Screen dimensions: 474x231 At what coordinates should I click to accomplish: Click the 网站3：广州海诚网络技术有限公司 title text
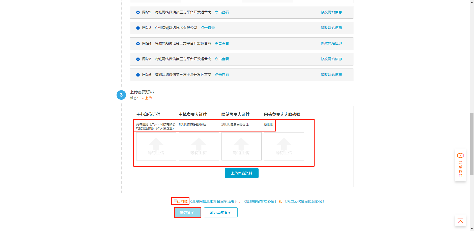coord(170,28)
